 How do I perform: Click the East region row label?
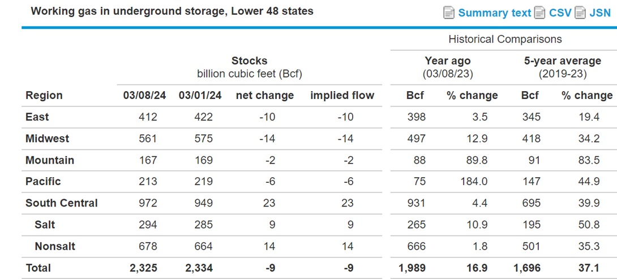(x=37, y=117)
